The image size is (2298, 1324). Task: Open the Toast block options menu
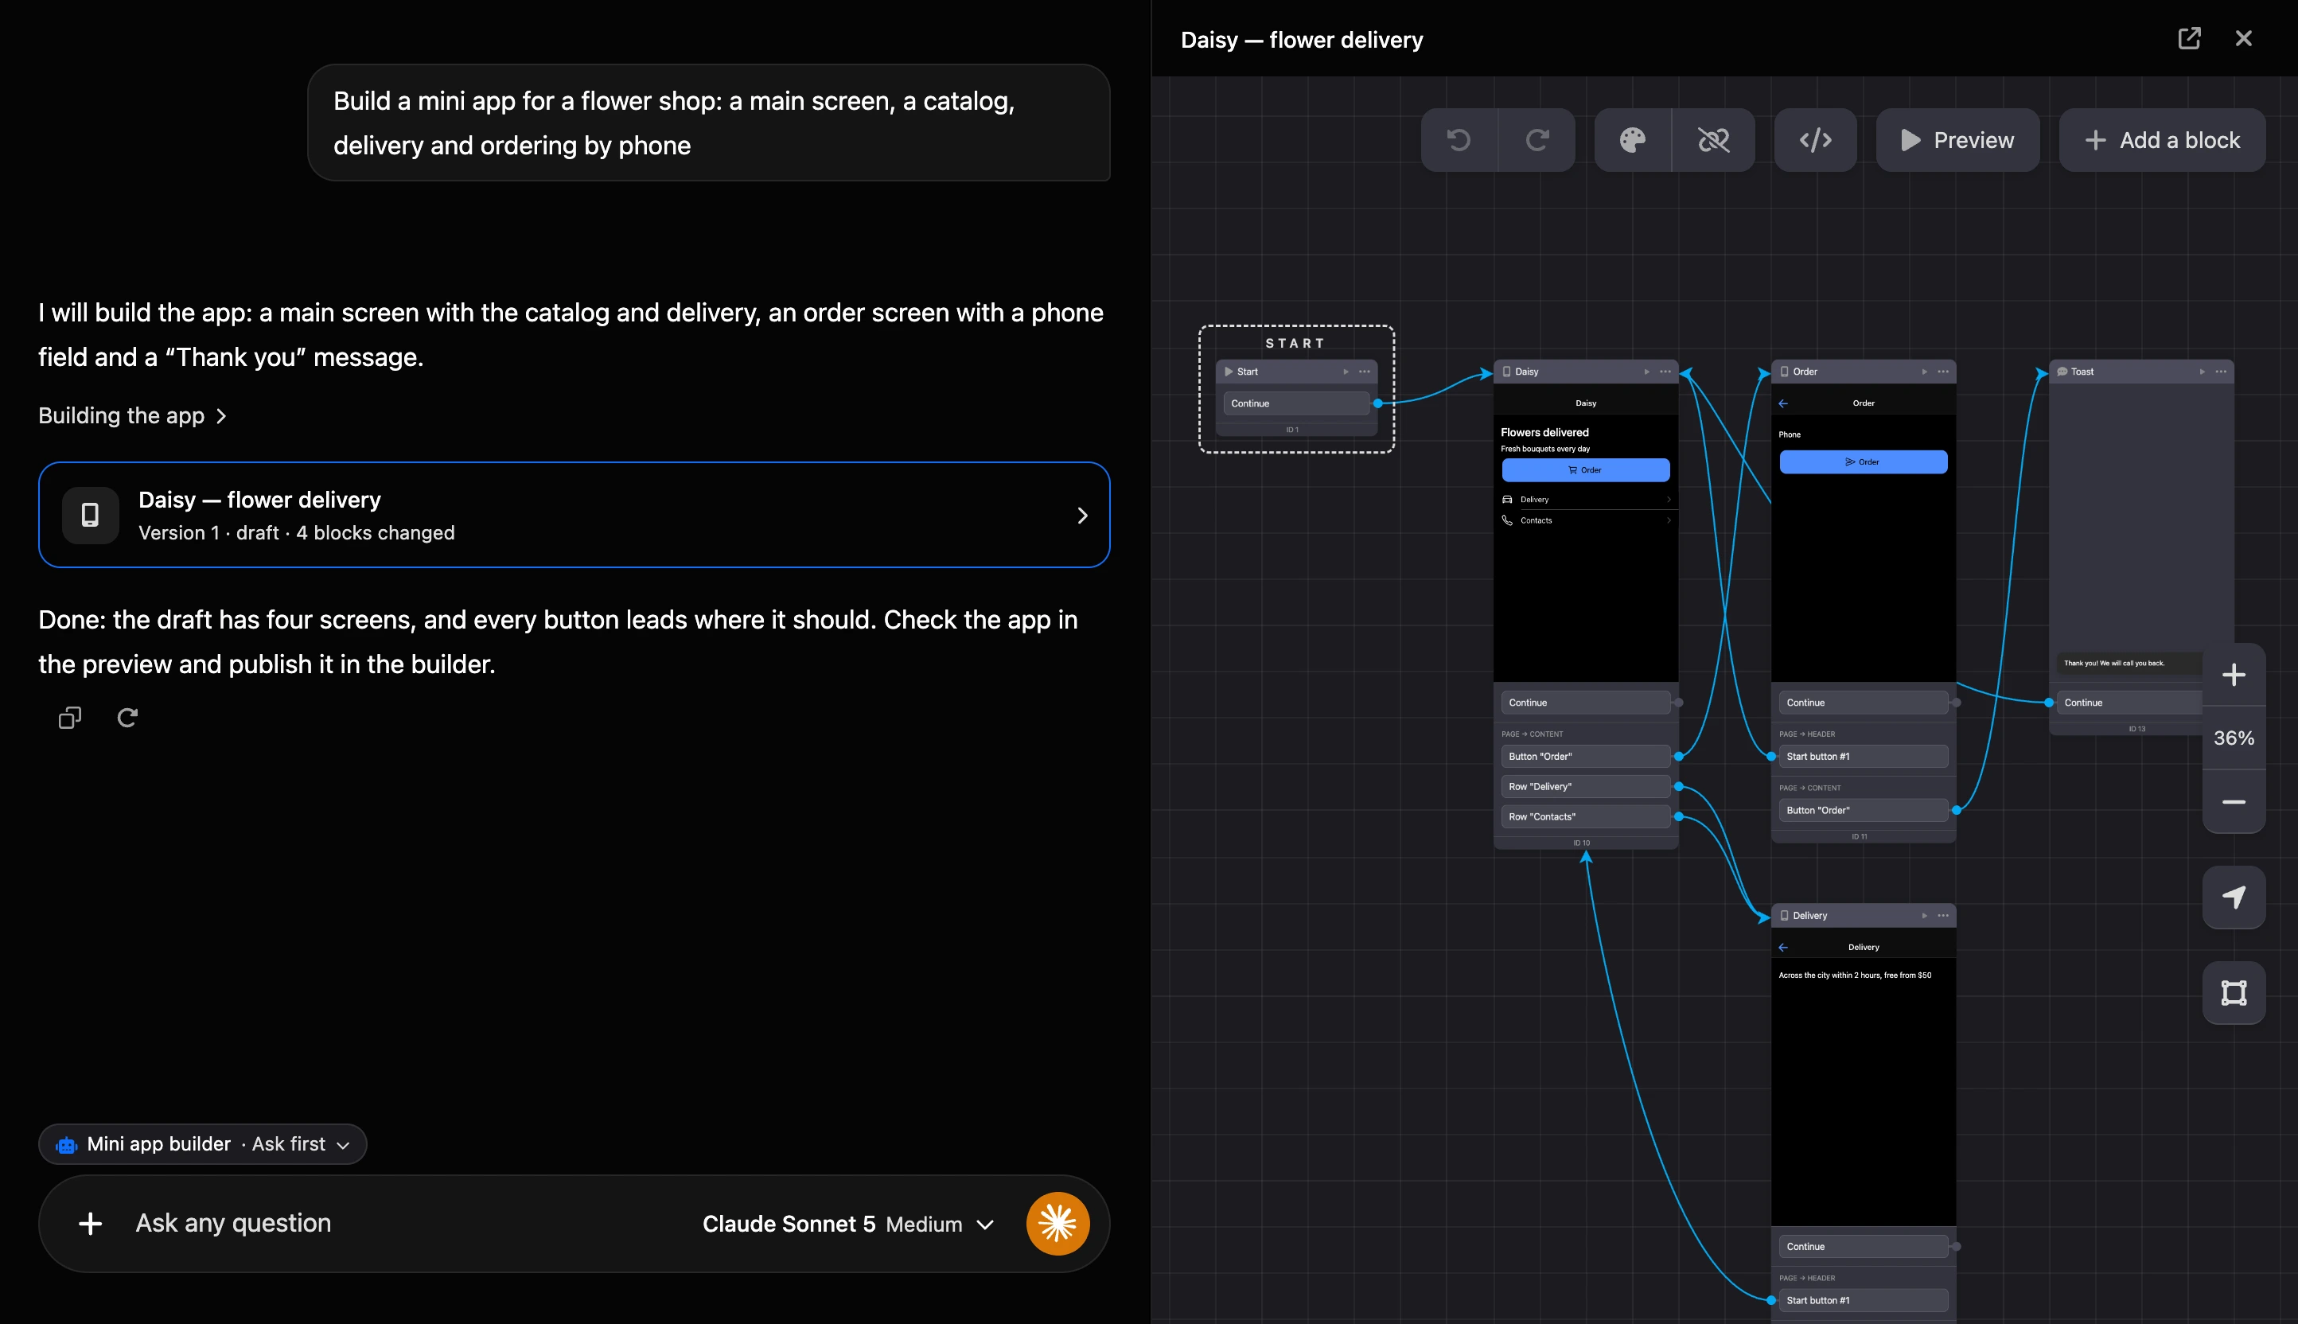(x=2221, y=372)
